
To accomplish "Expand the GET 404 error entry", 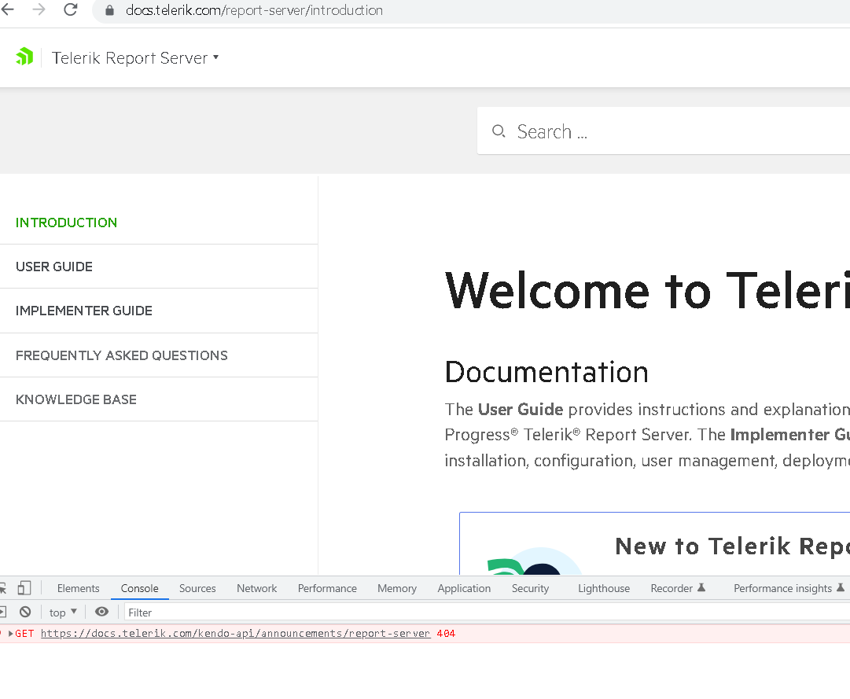I will [10, 633].
